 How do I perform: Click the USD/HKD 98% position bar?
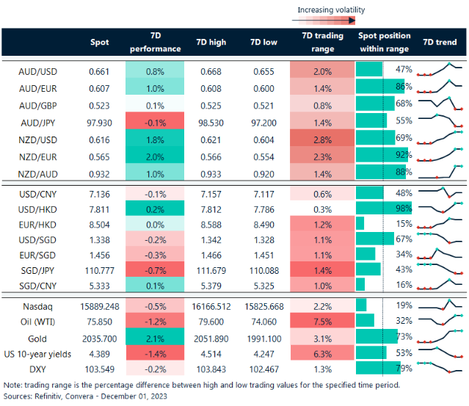point(379,209)
